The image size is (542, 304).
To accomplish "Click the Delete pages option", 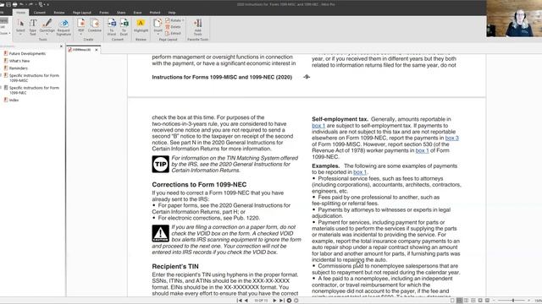I will coord(173,27).
